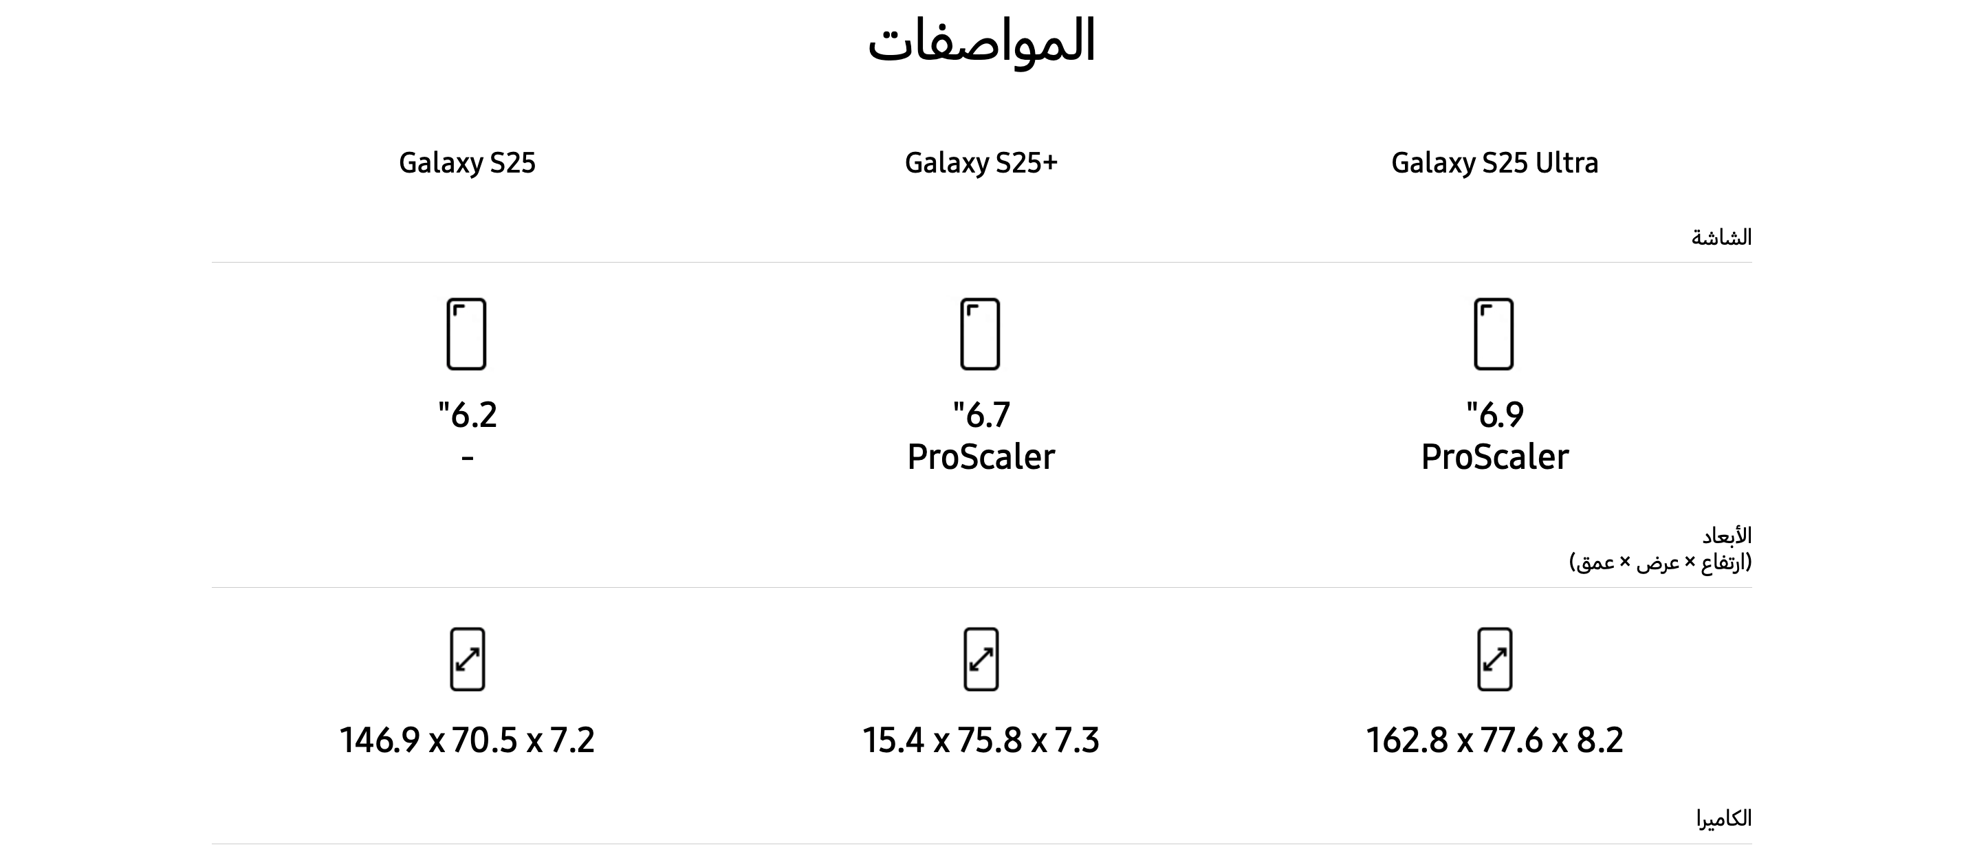Click the 146.9 x 70.5 x 7.2 dimensions
The width and height of the screenshot is (1964, 858).
(467, 740)
